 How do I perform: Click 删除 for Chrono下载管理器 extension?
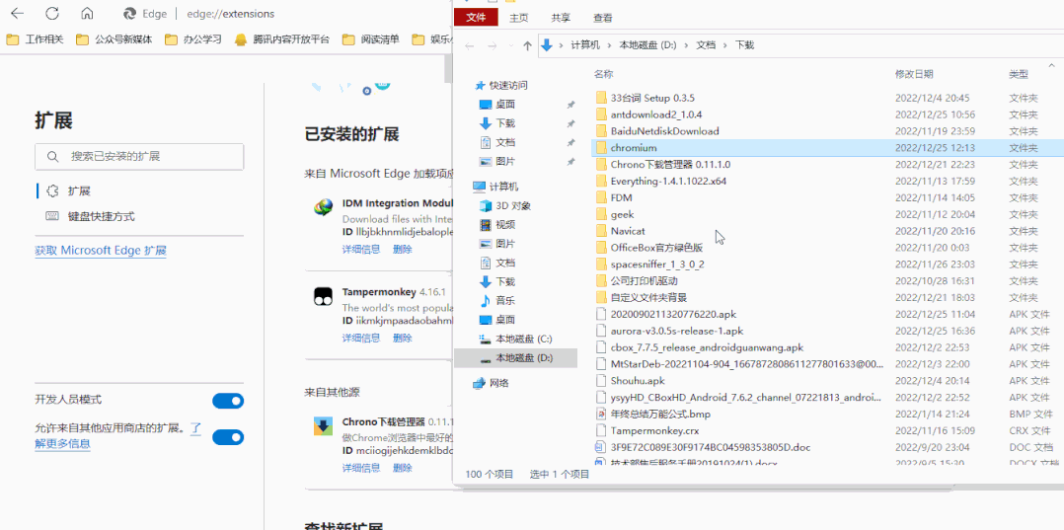point(403,468)
